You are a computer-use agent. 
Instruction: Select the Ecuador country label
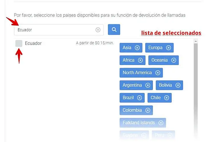point(33,43)
